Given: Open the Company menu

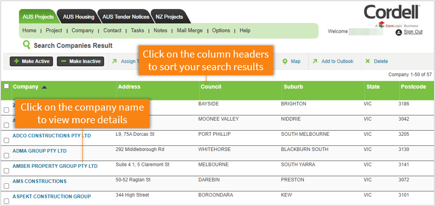Looking at the screenshot, I should click(83, 30).
